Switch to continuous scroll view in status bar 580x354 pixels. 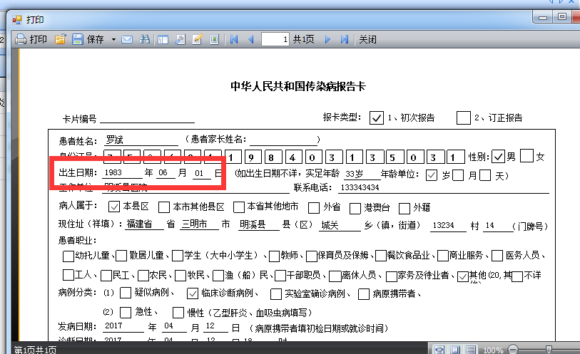click(x=471, y=350)
